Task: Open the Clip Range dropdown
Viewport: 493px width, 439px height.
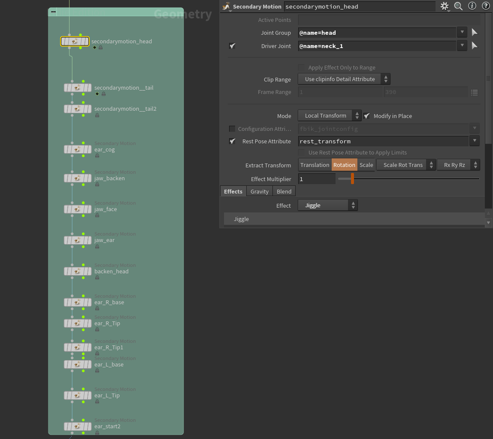Action: 344,79
